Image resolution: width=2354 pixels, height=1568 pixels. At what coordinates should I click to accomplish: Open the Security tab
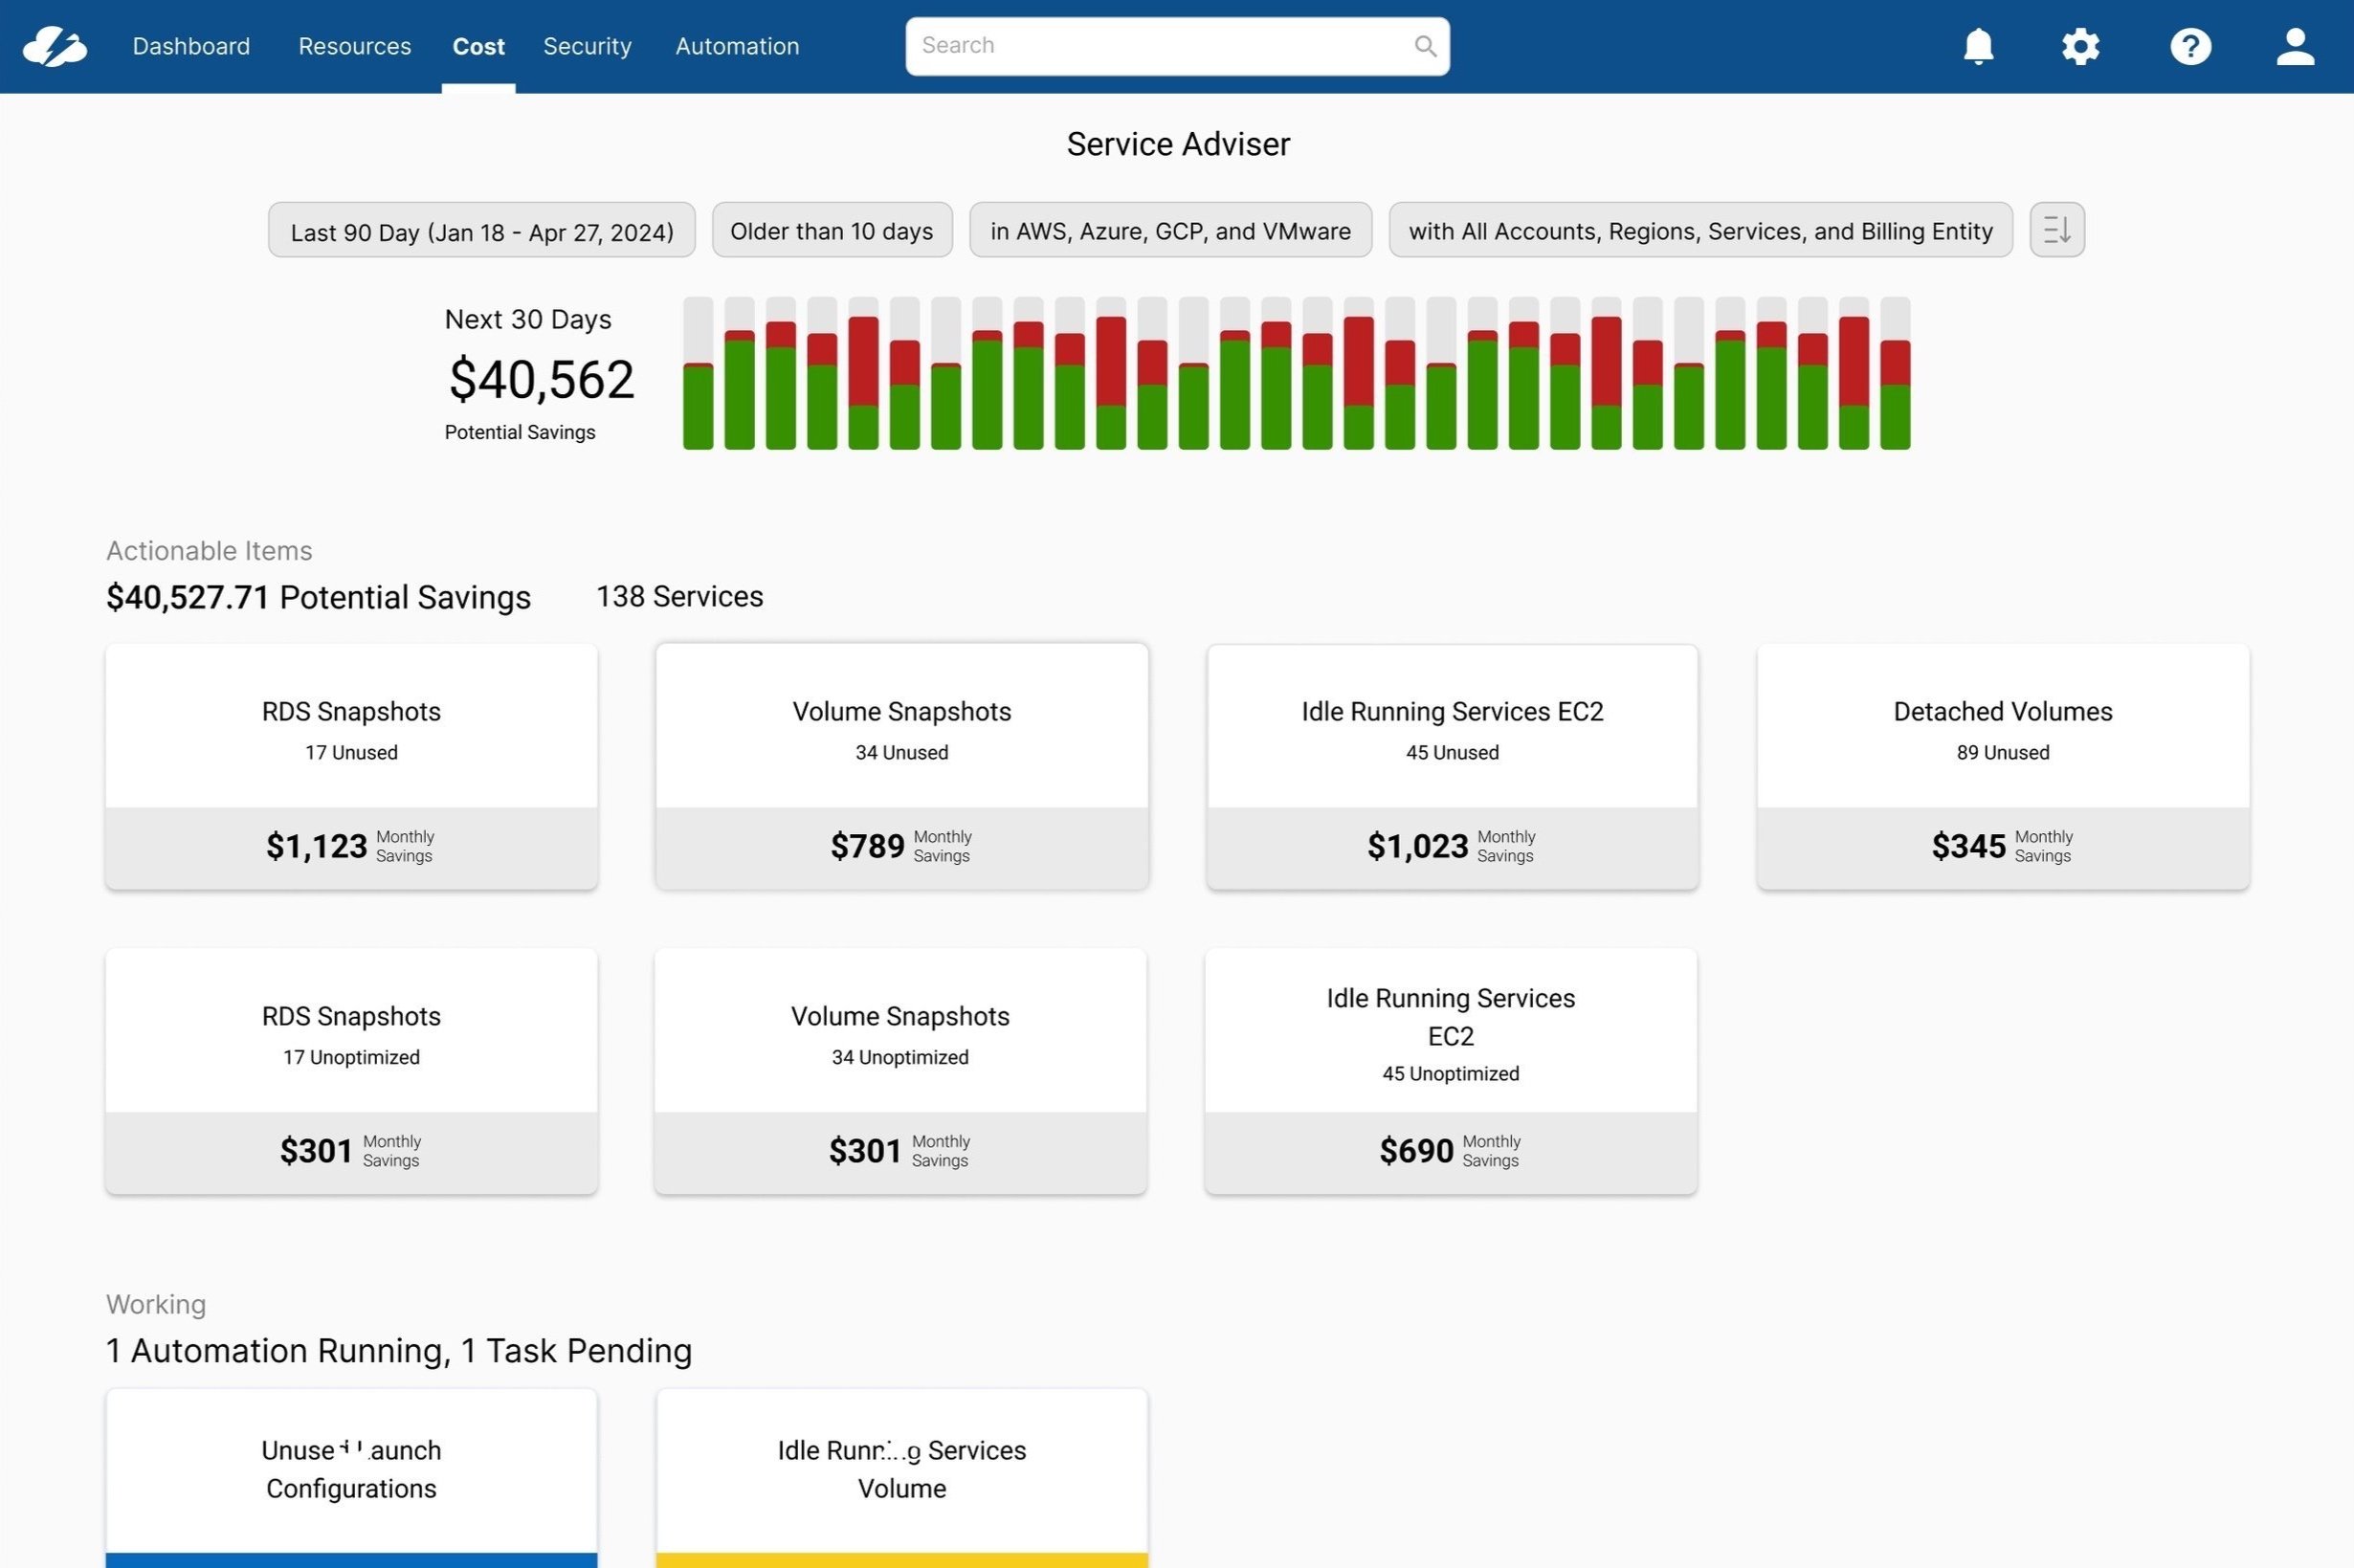587,46
